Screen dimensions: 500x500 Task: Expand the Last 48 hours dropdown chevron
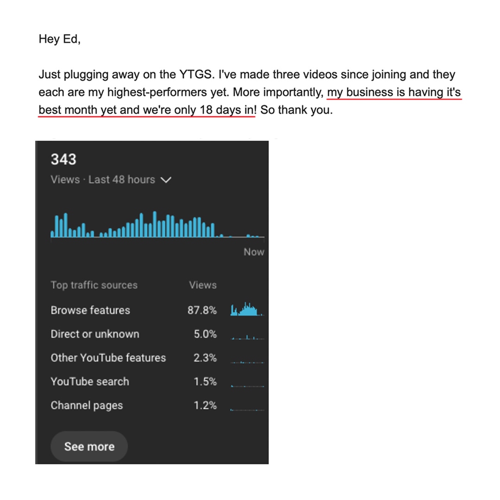click(x=166, y=180)
